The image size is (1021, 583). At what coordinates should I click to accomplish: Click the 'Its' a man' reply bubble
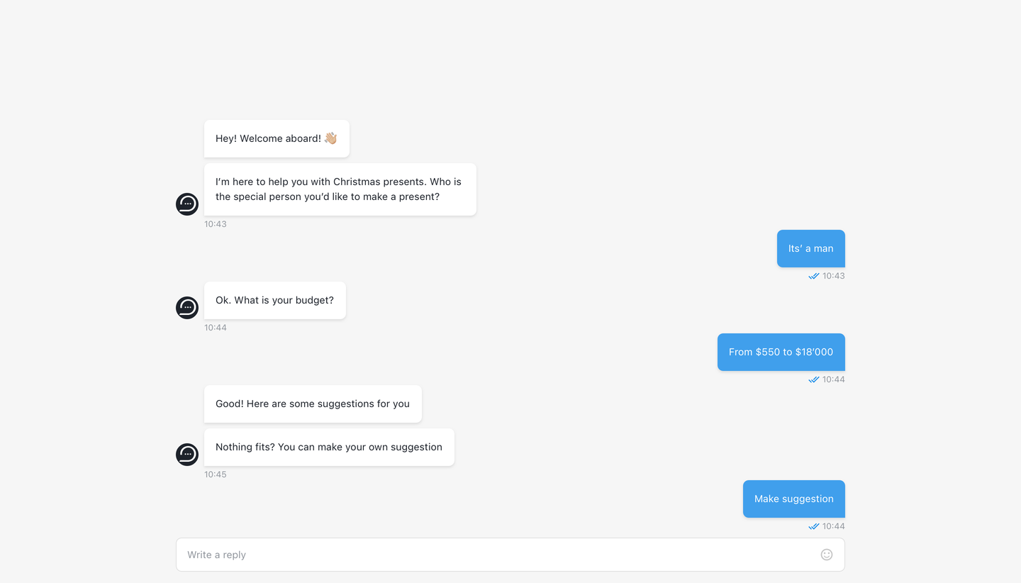(x=811, y=248)
